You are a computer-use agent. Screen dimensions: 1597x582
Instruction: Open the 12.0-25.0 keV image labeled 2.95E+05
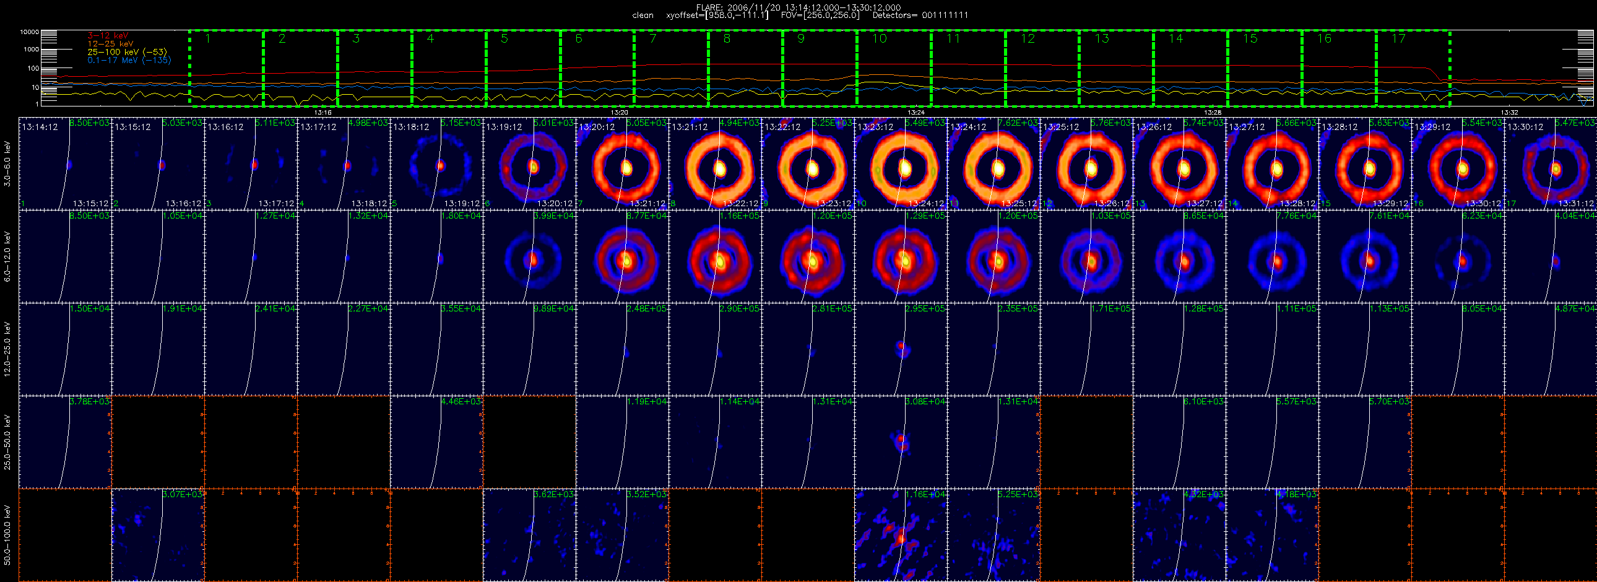click(x=901, y=349)
